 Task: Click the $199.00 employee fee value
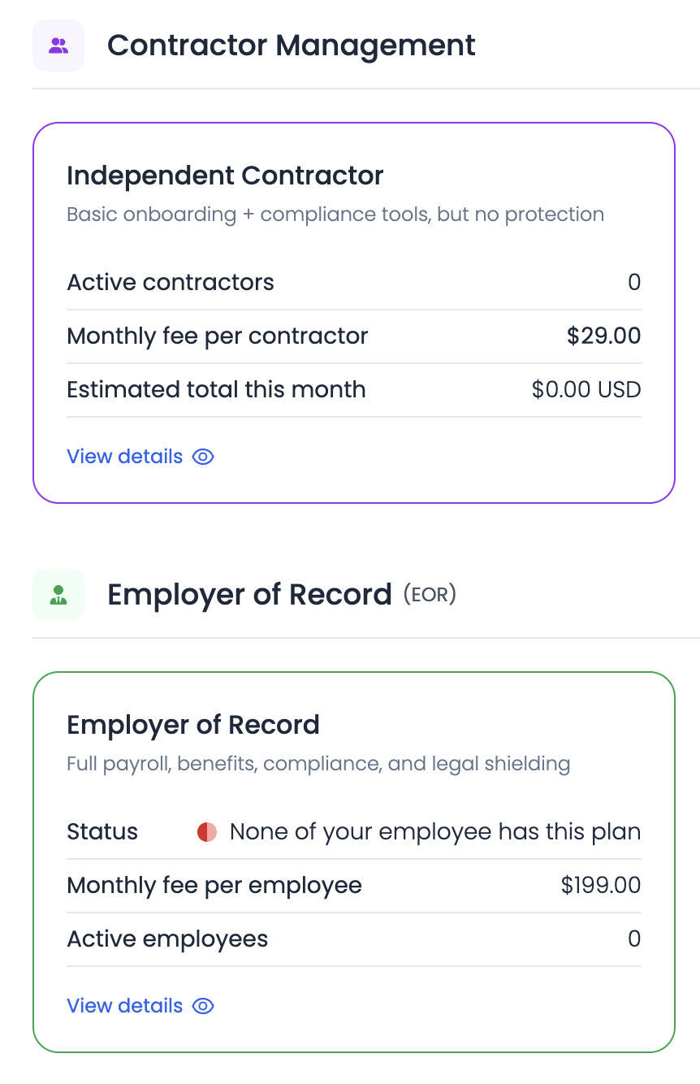[x=601, y=886]
